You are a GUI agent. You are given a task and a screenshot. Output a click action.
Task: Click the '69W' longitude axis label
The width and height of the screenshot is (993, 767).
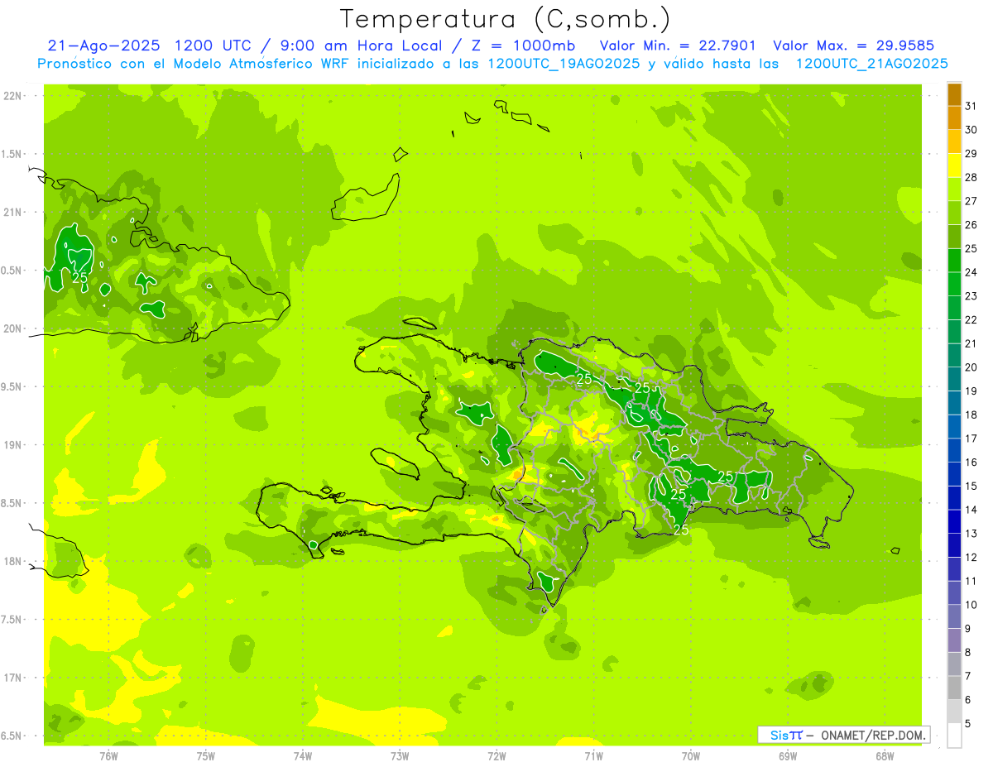coord(788,756)
